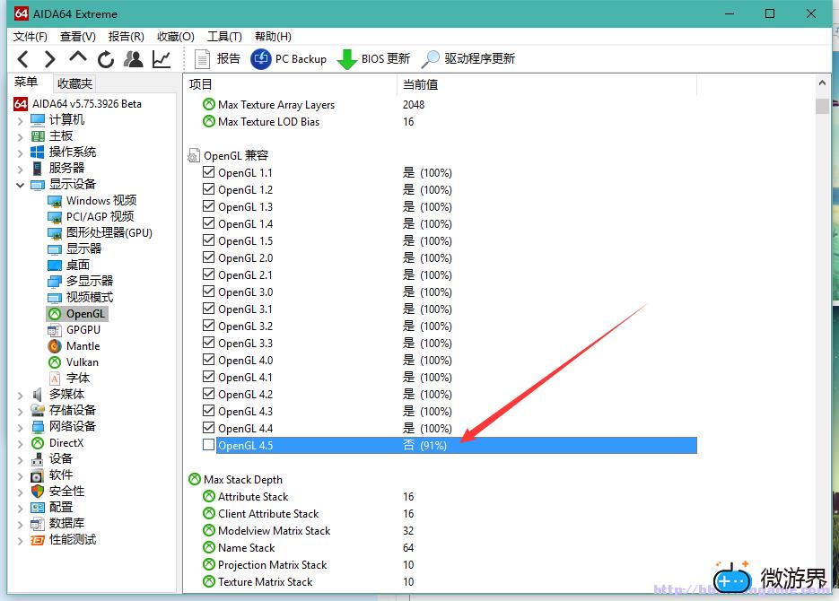Toggle the OpenGL 4.4 checkbox

(209, 428)
